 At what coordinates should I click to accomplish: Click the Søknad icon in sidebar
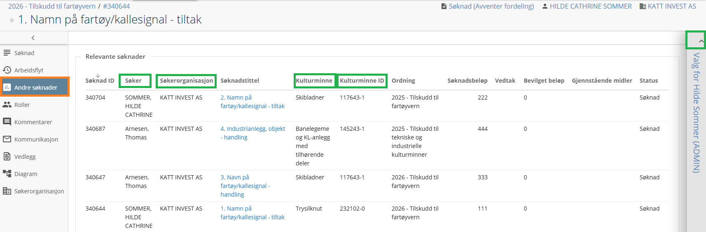[7, 53]
